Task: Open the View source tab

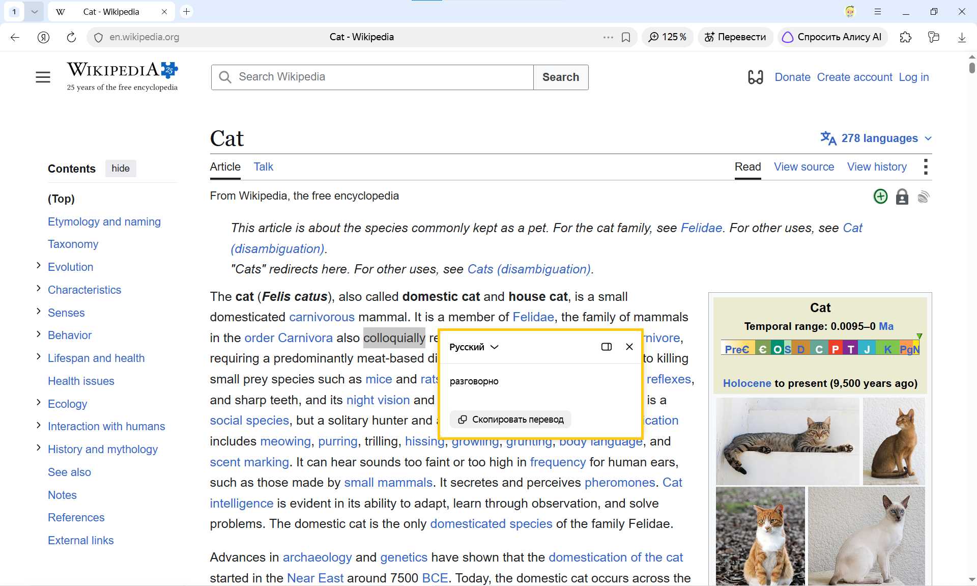Action: (804, 167)
